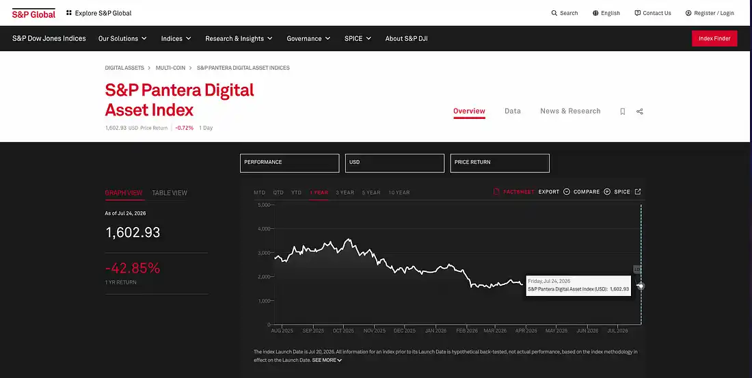Click the FACTSHEET link
The width and height of the screenshot is (752, 378).
pos(518,191)
